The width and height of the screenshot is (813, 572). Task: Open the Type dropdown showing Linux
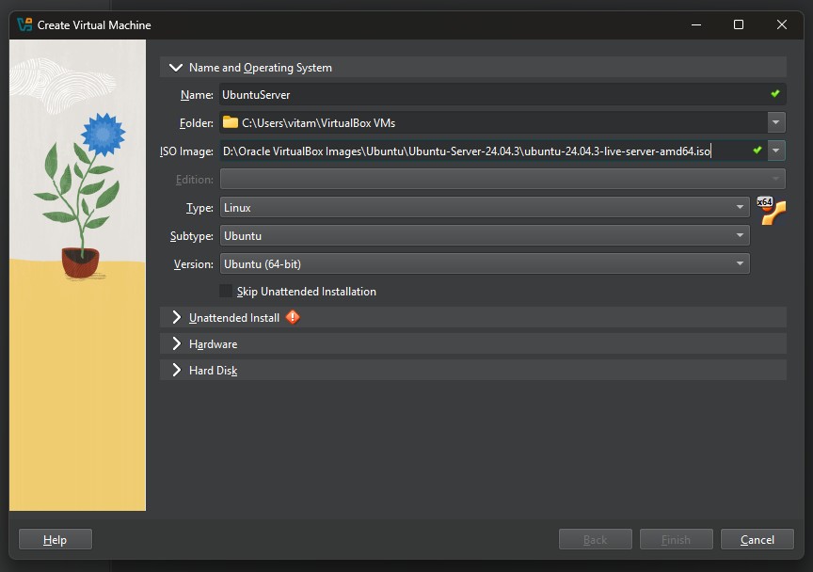485,208
